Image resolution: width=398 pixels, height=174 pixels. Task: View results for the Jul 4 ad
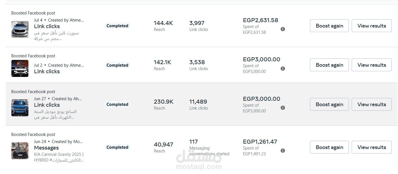[x=372, y=26]
